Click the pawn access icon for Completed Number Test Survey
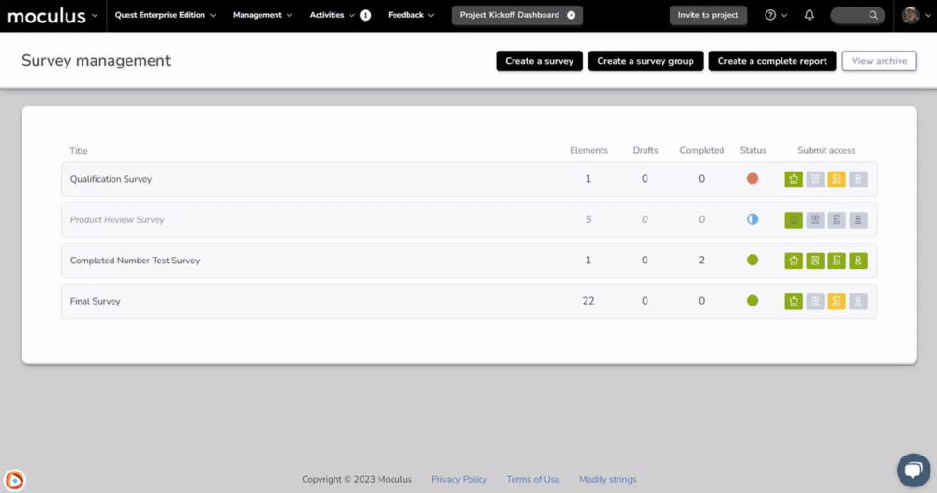This screenshot has width=937, height=493. pos(858,261)
